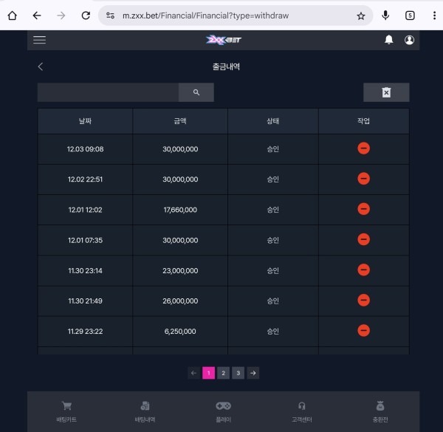This screenshot has width=443, height=432.
Task: Go back with the left chevron
Action: (41, 66)
